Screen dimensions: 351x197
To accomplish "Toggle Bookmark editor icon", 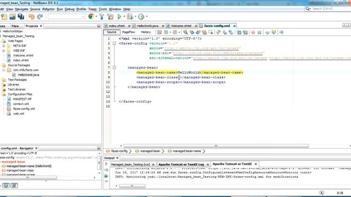I will (231, 32).
